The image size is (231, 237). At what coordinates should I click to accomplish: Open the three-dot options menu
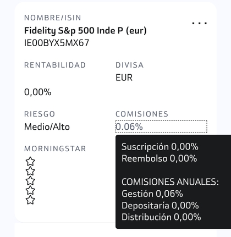pyautogui.click(x=200, y=23)
